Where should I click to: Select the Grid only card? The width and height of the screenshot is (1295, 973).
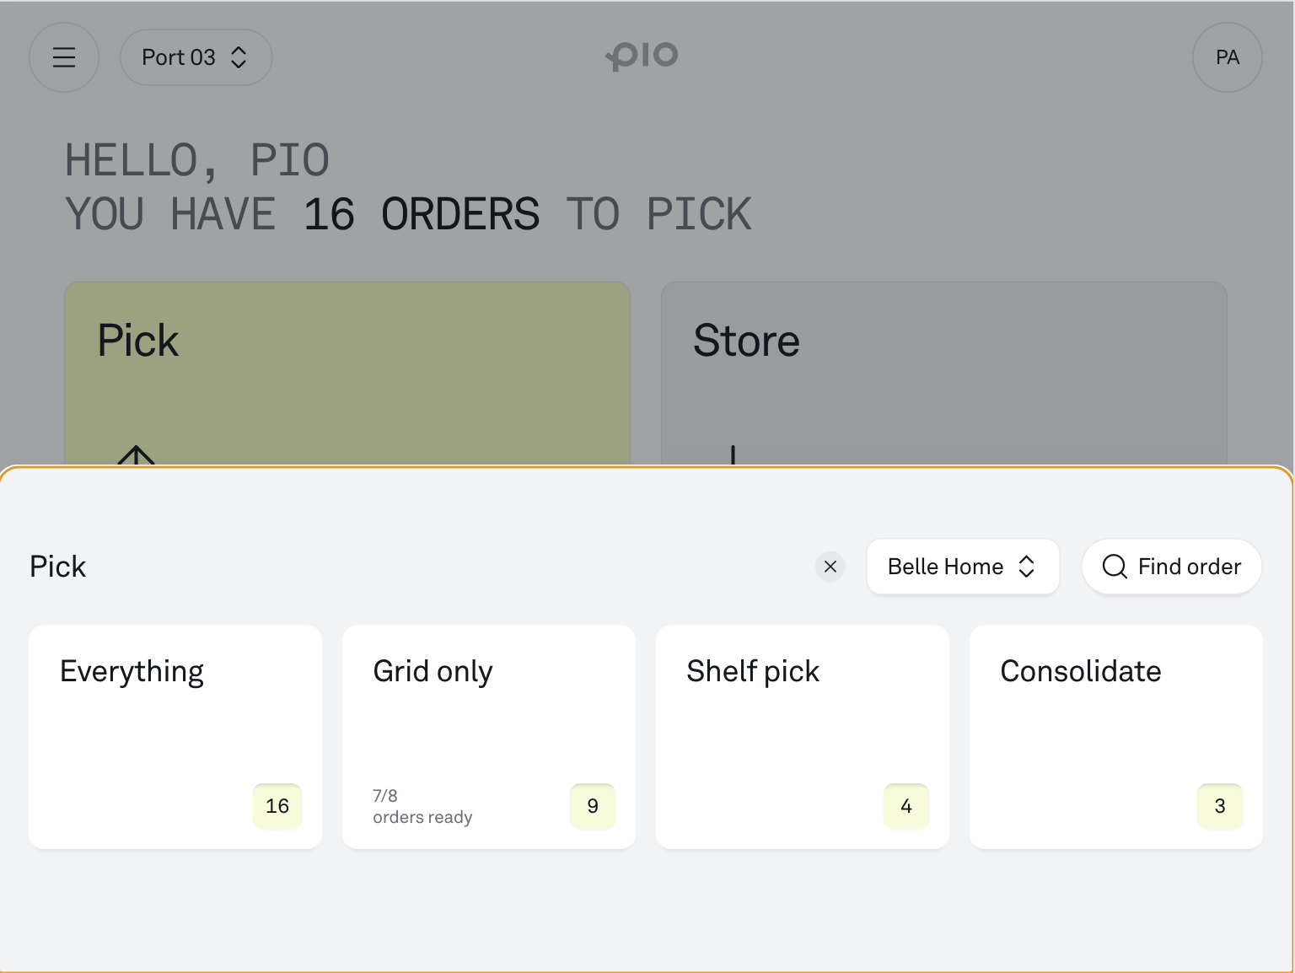click(488, 736)
